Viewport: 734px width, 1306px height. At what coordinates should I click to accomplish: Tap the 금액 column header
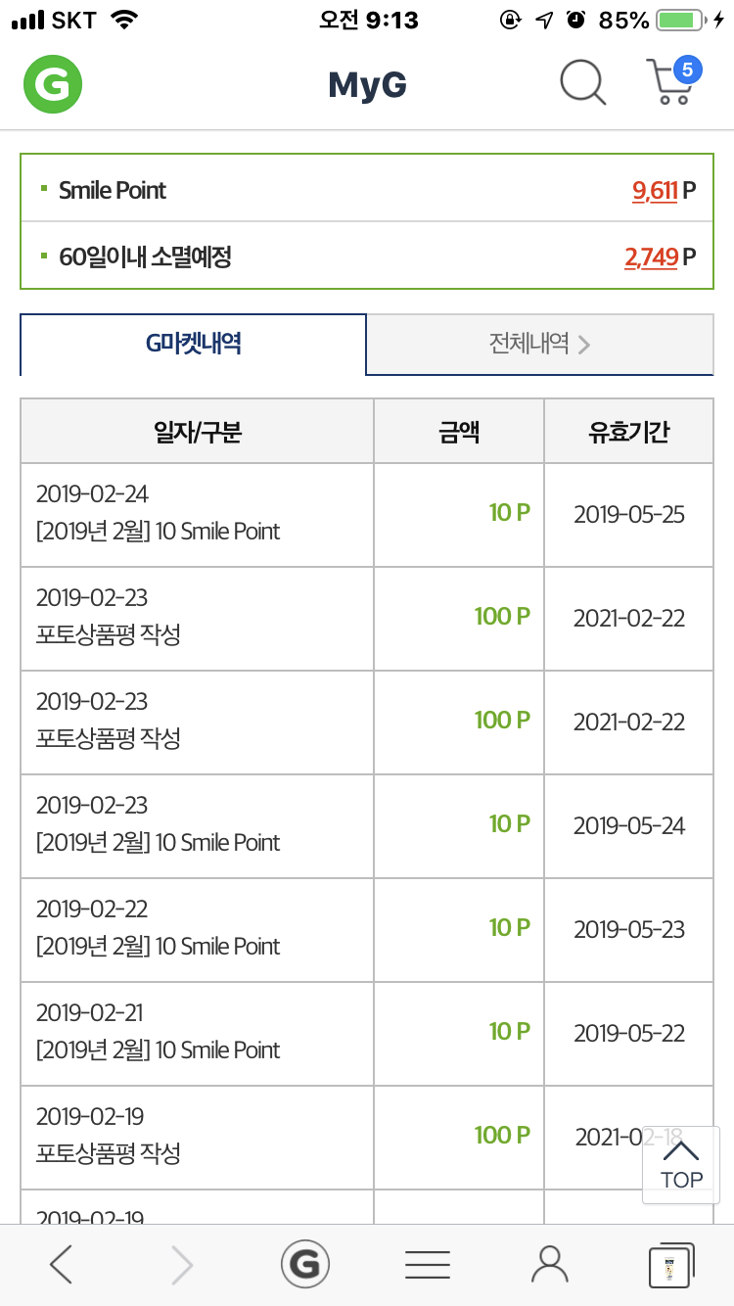coord(459,432)
